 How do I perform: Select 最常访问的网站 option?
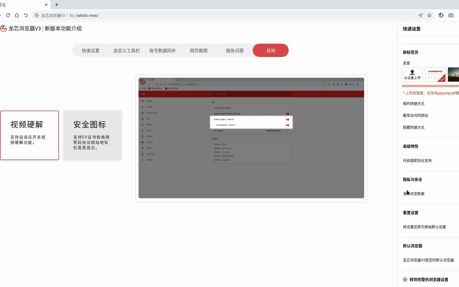[x=415, y=116]
